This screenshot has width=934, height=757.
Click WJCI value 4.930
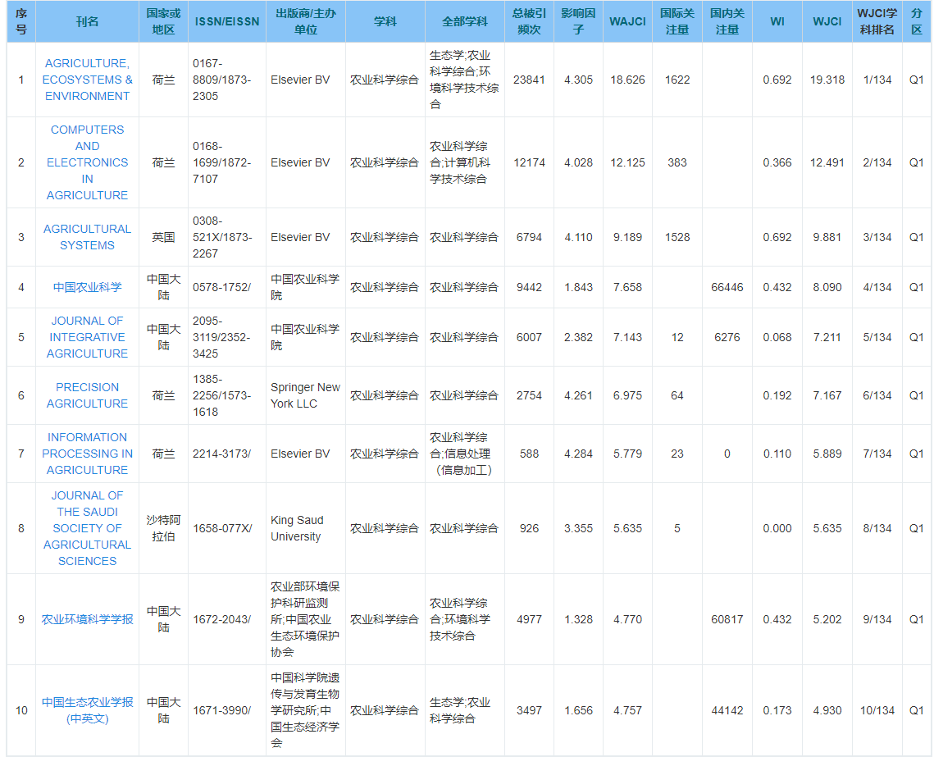[827, 710]
